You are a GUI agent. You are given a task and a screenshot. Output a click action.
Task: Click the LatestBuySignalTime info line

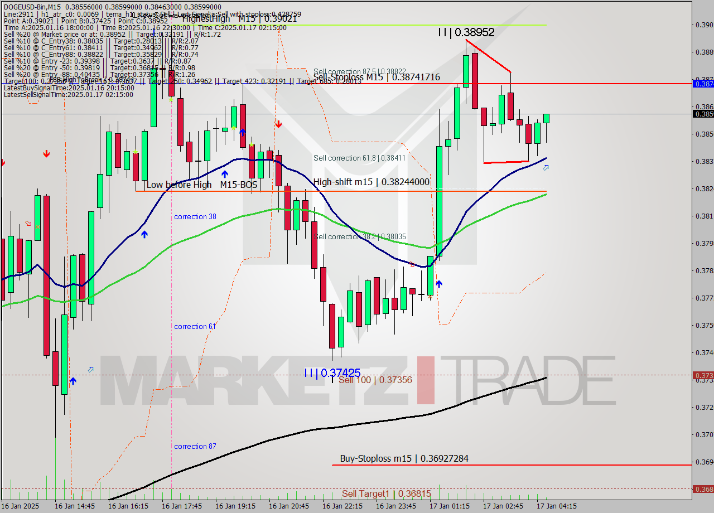pos(69,88)
